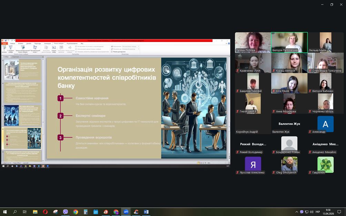Launch Viber from the taskbar
The height and width of the screenshot is (216, 346).
[65, 212]
